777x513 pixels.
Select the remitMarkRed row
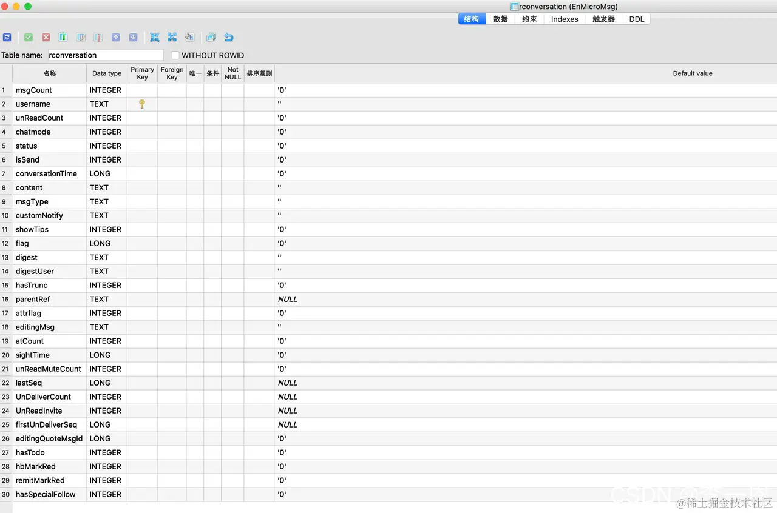(x=388, y=481)
